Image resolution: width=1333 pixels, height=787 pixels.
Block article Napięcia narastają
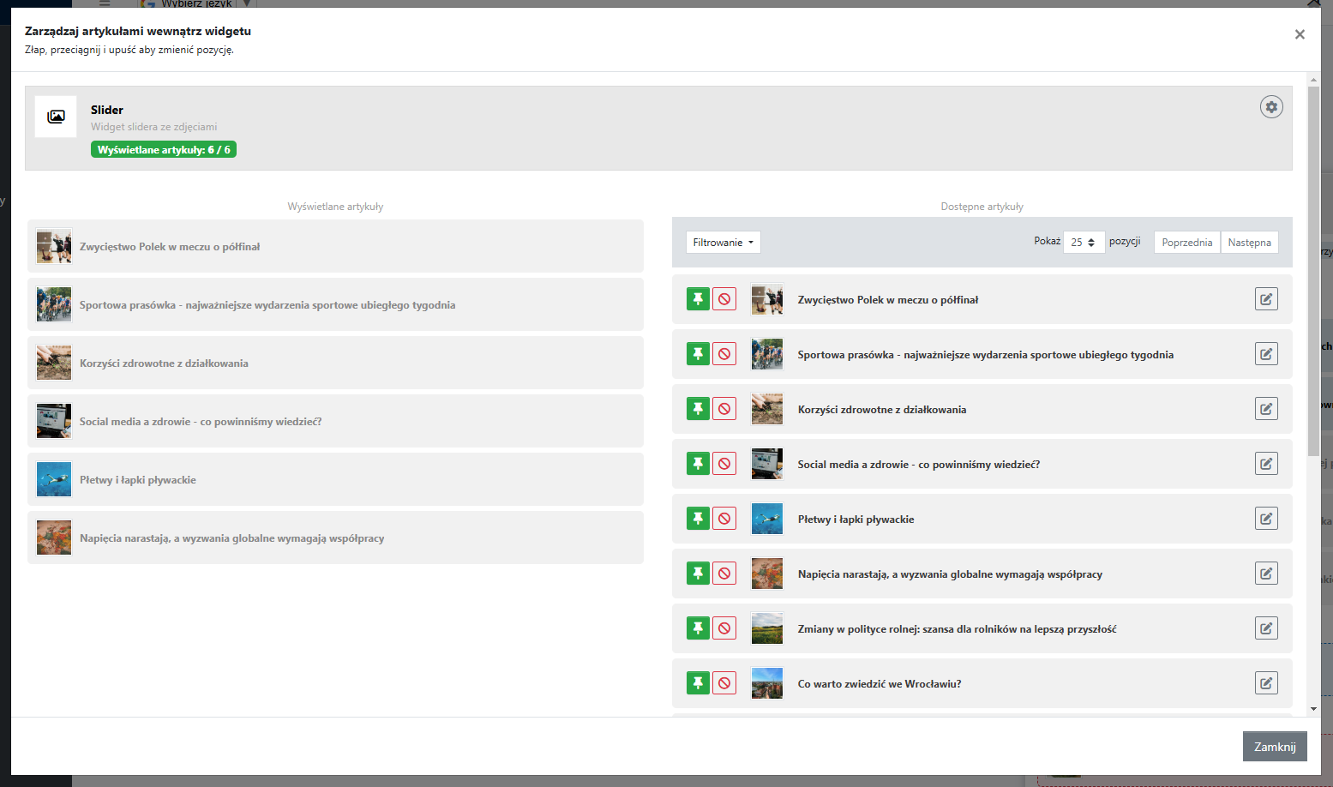tap(724, 574)
